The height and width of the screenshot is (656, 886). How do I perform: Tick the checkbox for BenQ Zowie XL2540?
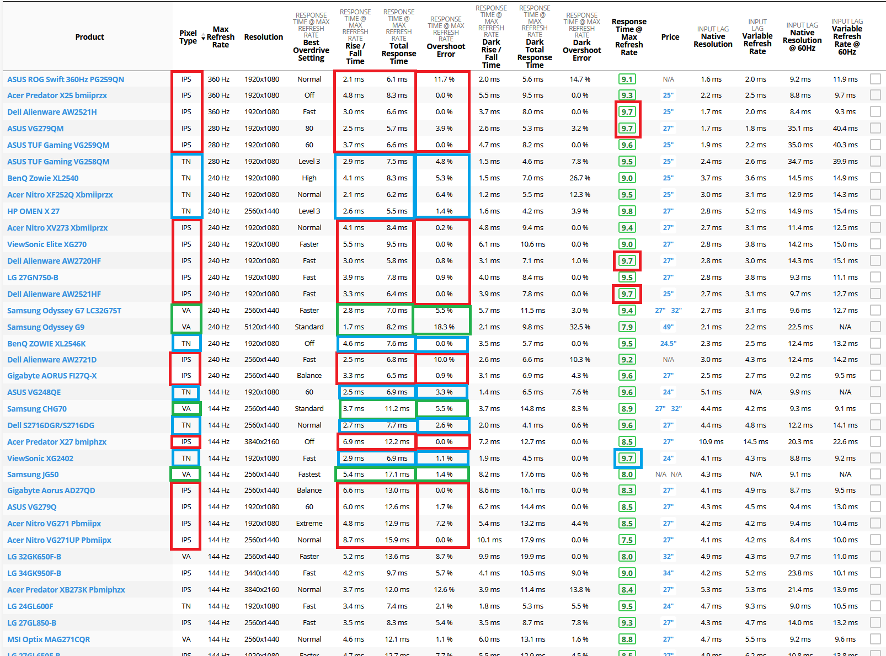(x=875, y=178)
